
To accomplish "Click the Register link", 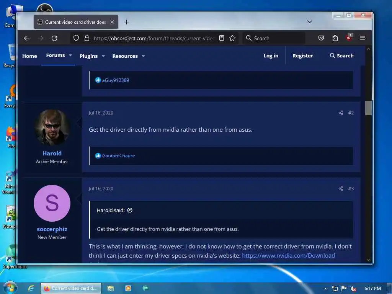I will pos(303,56).
